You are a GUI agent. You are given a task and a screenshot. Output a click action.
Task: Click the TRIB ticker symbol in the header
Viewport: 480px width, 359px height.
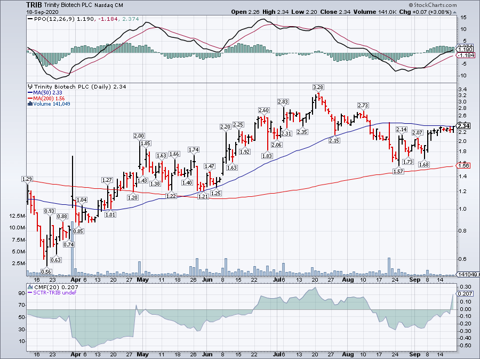(34, 5)
